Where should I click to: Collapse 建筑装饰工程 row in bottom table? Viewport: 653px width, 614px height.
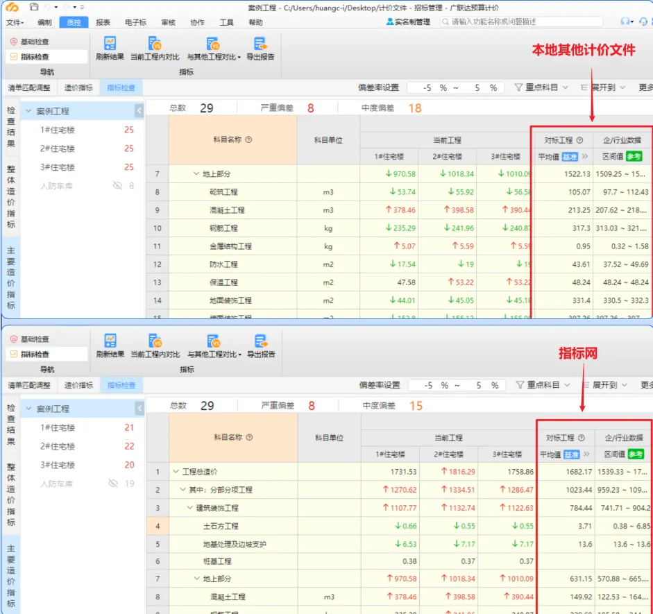(x=190, y=507)
